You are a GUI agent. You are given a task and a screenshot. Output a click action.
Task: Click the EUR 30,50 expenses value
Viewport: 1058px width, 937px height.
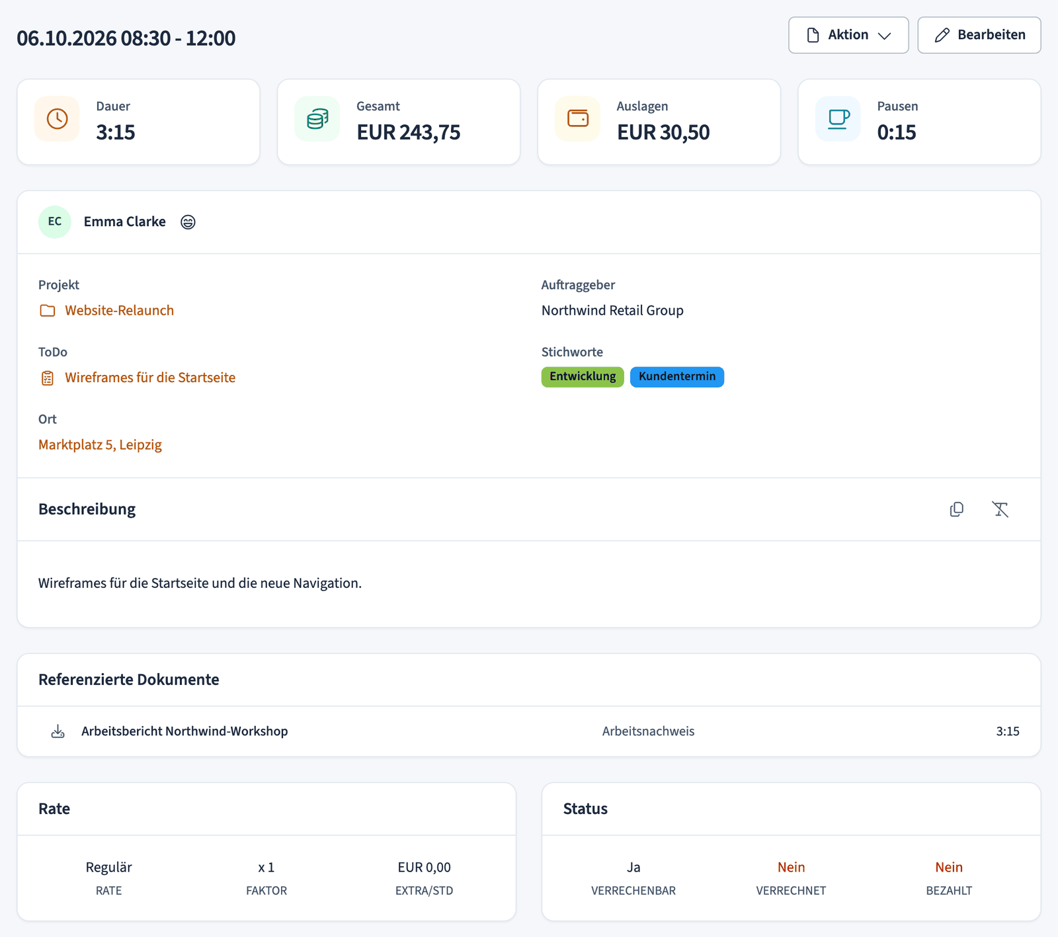663,132
